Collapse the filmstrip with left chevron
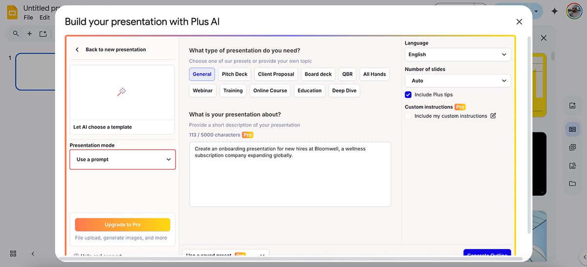This screenshot has height=267, width=587. point(33,253)
